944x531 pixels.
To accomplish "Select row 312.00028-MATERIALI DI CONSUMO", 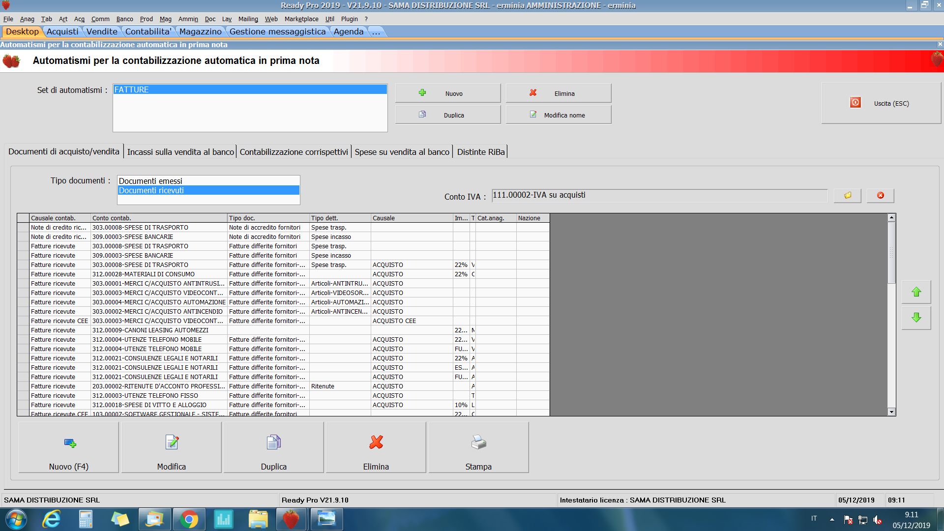I will click(283, 274).
